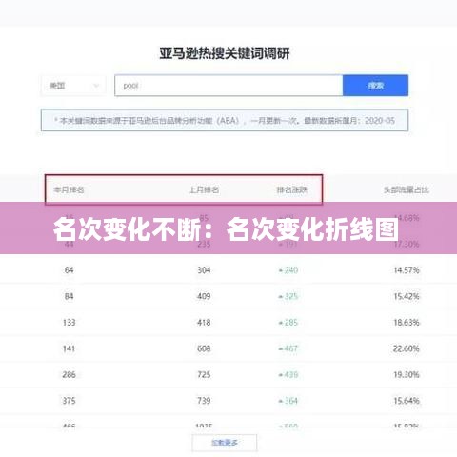Click the green up arrow beside 467
The image size is (457, 457).
coord(281,349)
